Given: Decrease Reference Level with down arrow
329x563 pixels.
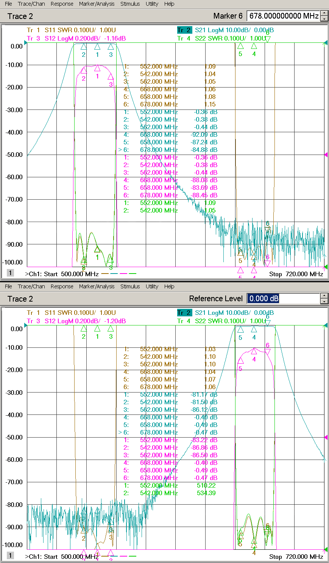Looking at the screenshot, I should pyautogui.click(x=324, y=301).
